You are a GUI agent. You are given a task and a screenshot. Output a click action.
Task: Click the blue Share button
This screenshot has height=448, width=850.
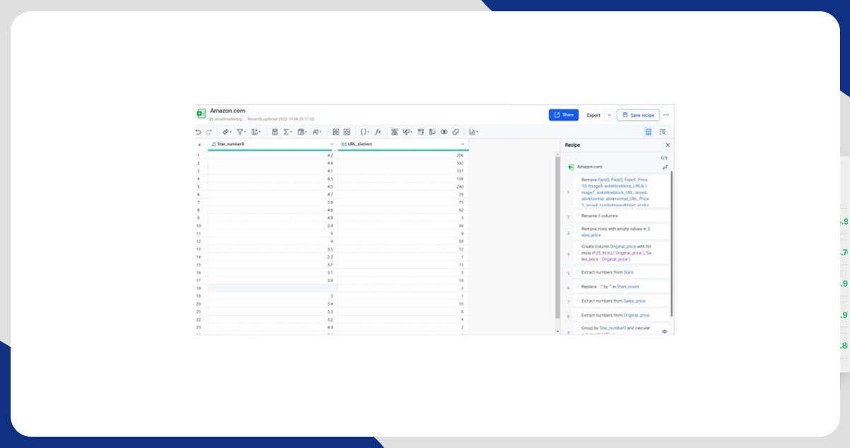tap(564, 115)
